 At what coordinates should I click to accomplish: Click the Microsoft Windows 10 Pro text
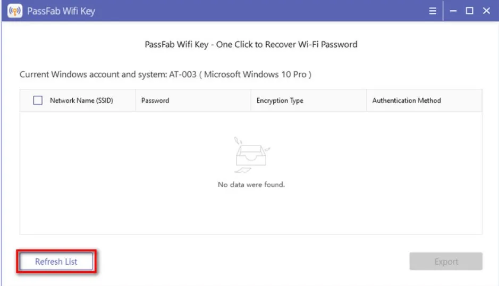click(255, 74)
